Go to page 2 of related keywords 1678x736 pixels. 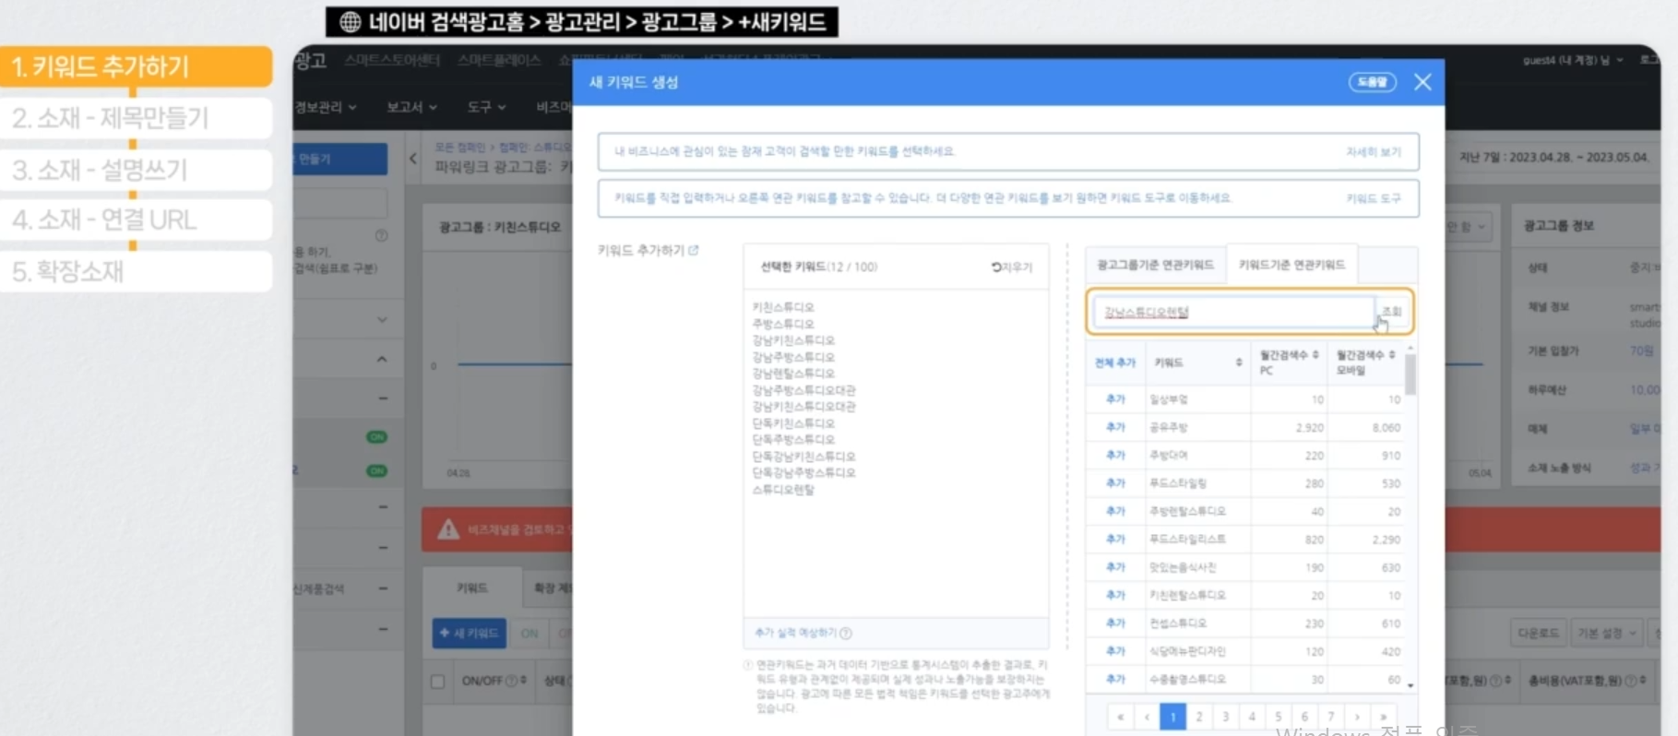pyautogui.click(x=1199, y=717)
